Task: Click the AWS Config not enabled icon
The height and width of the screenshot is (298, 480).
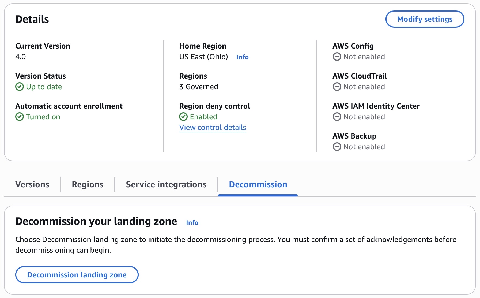Action: pyautogui.click(x=337, y=57)
